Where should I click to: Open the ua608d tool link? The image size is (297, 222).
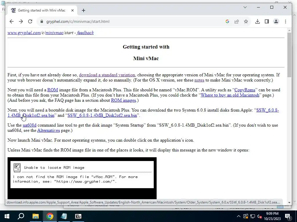point(30,125)
